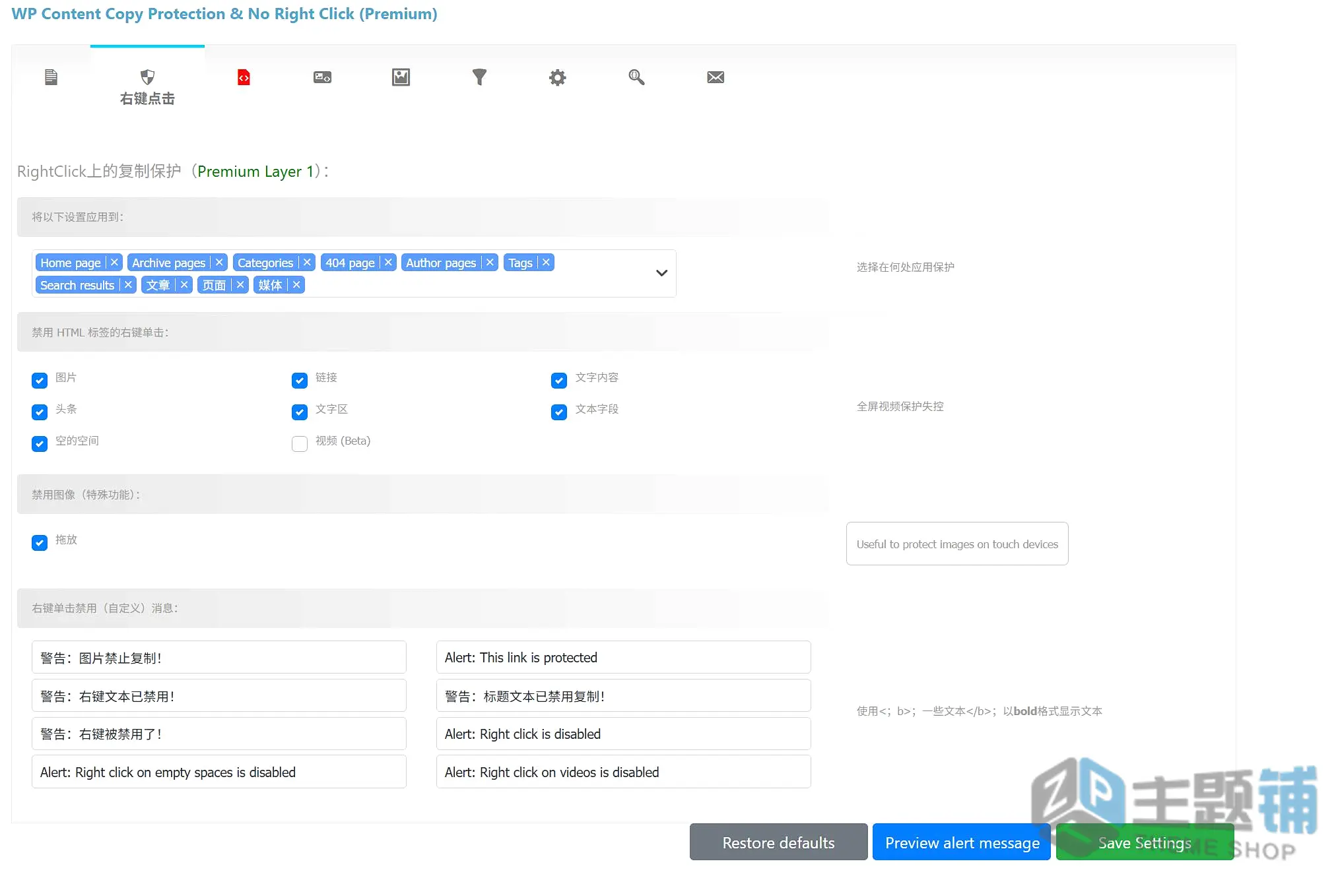The image size is (1338, 882).
Task: Edit the 警告：右键被禁用了! field
Action: coord(219,734)
